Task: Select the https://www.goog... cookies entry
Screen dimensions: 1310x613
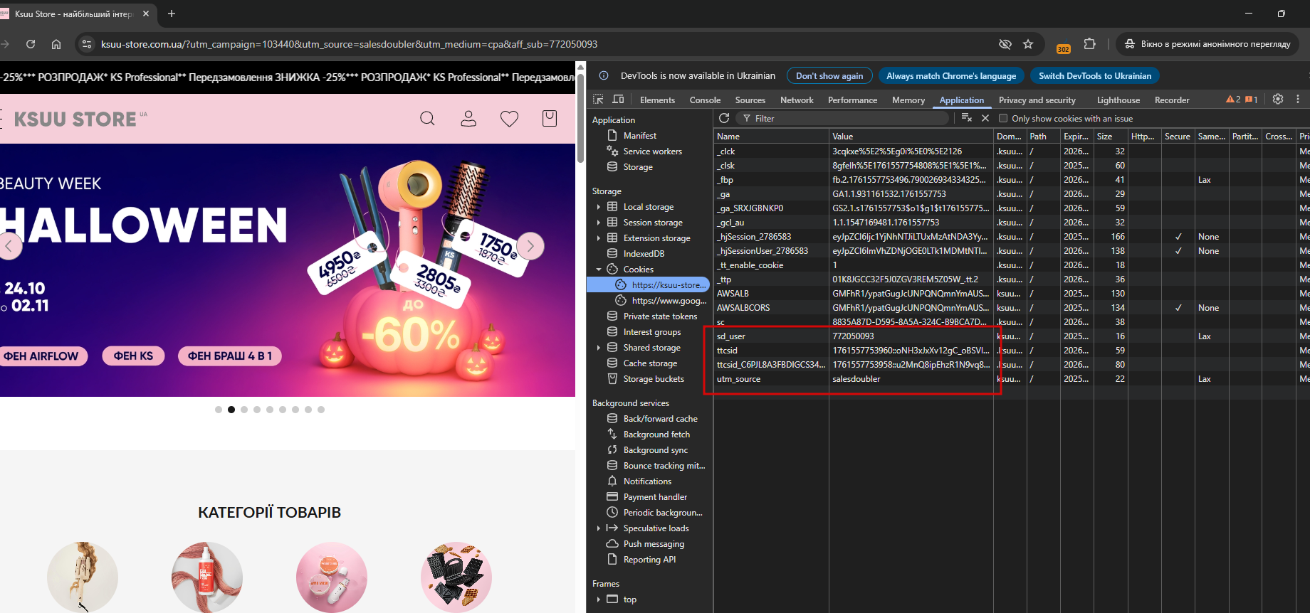Action: 661,301
